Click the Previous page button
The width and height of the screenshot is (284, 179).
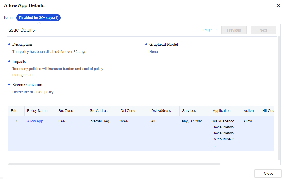pyautogui.click(x=234, y=30)
